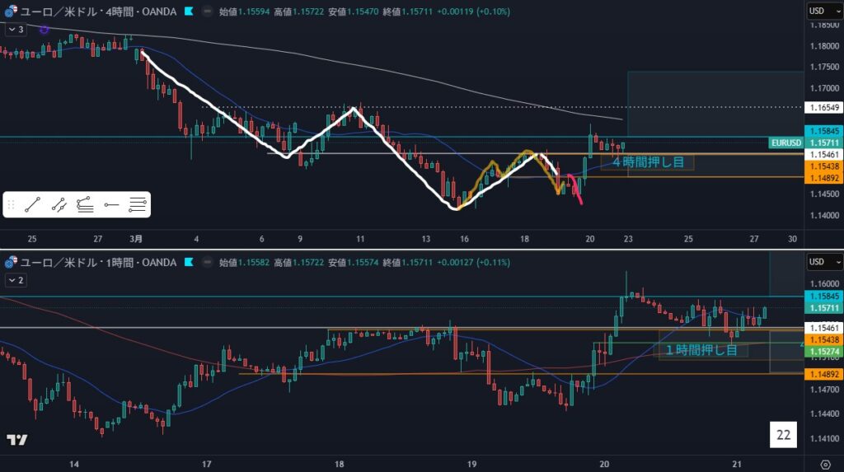Click the TradingView logo in bottom-left corner

(x=16, y=439)
